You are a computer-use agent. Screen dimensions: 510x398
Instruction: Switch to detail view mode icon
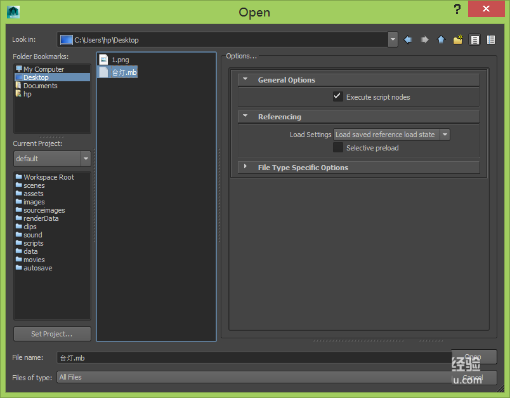pyautogui.click(x=491, y=40)
